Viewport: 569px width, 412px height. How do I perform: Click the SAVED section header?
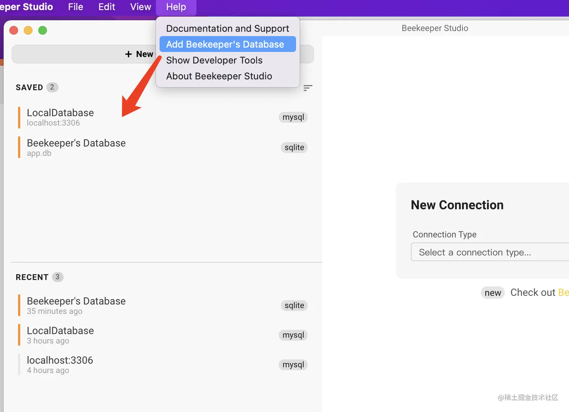pos(29,88)
